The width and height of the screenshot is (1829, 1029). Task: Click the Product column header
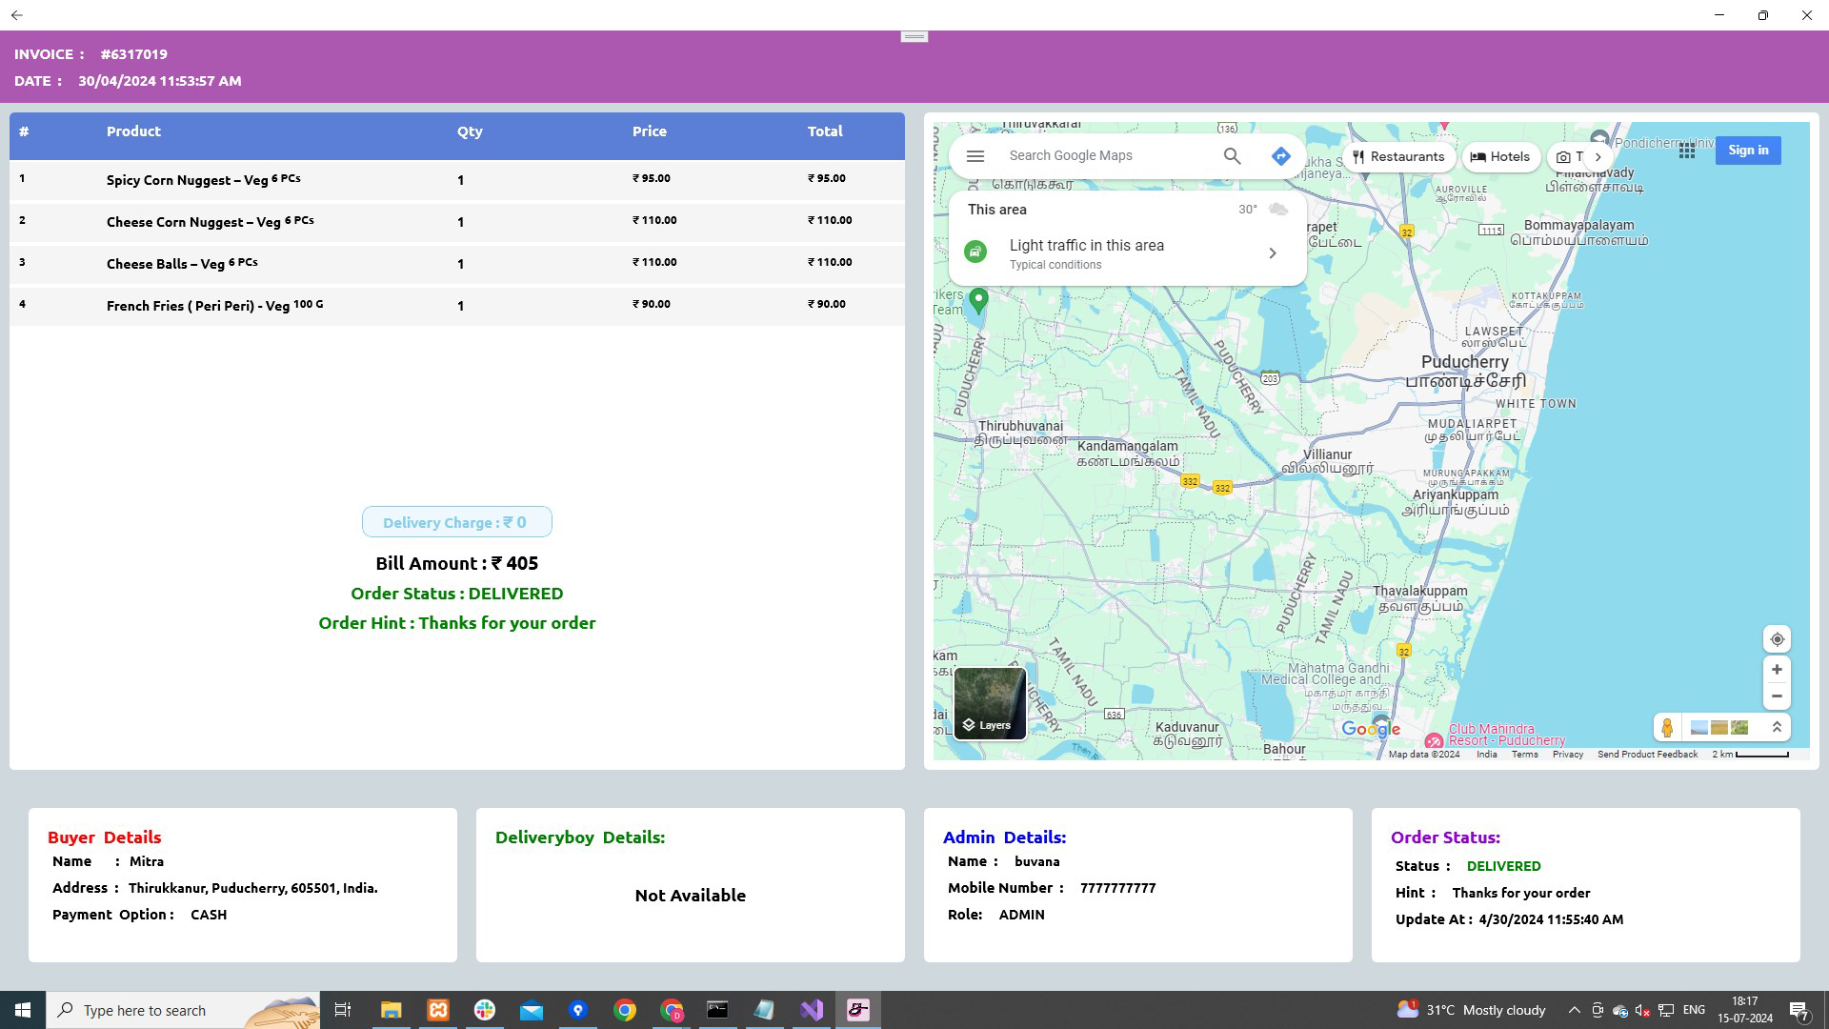tap(133, 131)
